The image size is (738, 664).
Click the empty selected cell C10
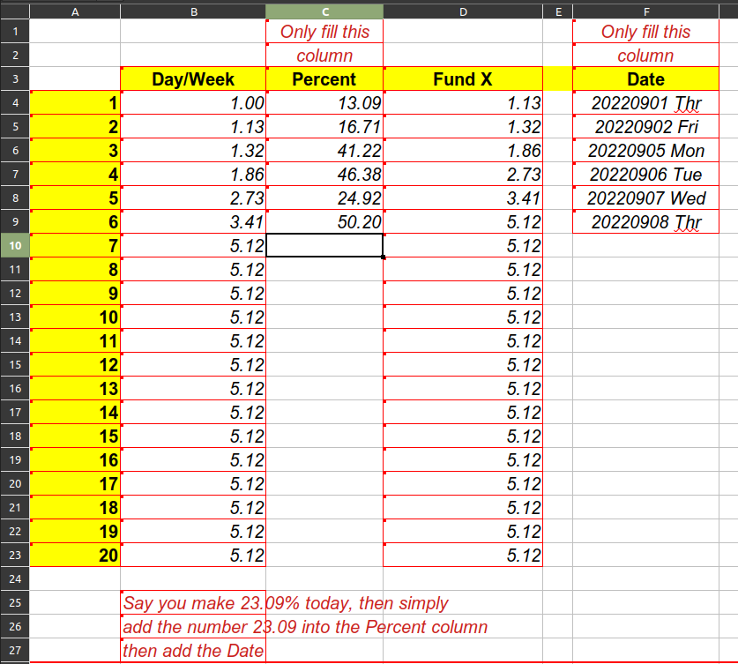pyautogui.click(x=324, y=245)
